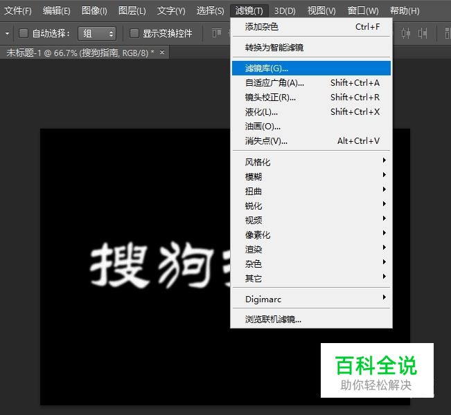Open 液化(L)... filter
This screenshot has height=415, width=451.
point(312,112)
